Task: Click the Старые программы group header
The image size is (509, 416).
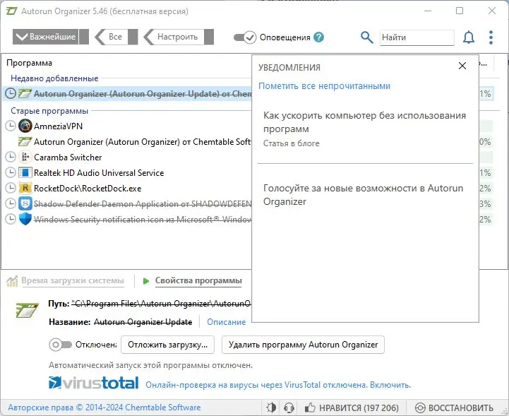Action: (49, 111)
